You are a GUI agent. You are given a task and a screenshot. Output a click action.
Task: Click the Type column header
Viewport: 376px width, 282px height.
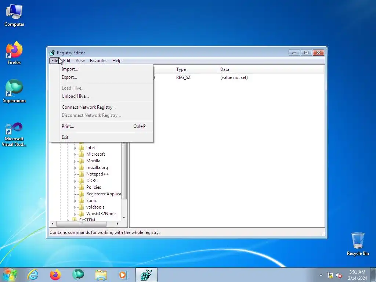(x=196, y=69)
